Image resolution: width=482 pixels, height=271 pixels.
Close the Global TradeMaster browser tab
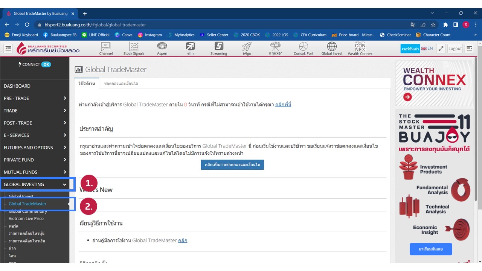pos(73,14)
